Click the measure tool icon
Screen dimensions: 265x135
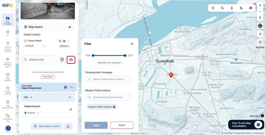pos(241,8)
